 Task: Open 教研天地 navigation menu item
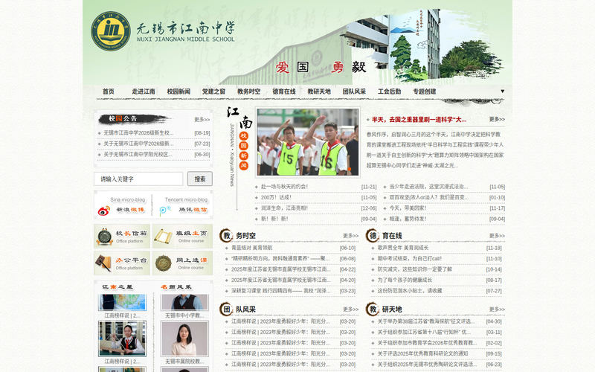(x=319, y=92)
